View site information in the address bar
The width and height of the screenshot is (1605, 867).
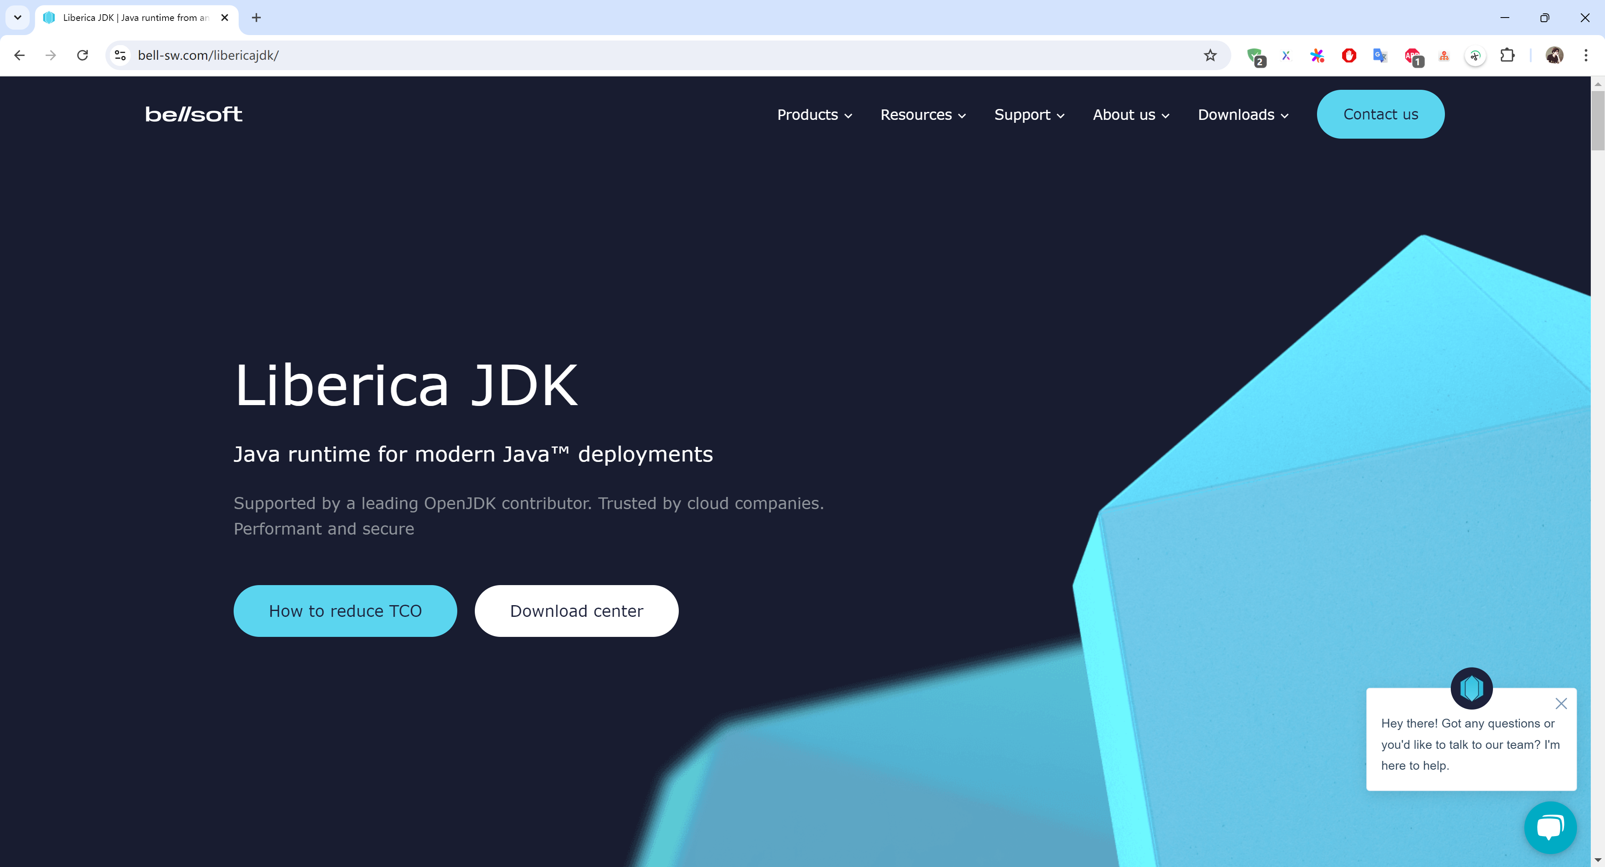120,56
